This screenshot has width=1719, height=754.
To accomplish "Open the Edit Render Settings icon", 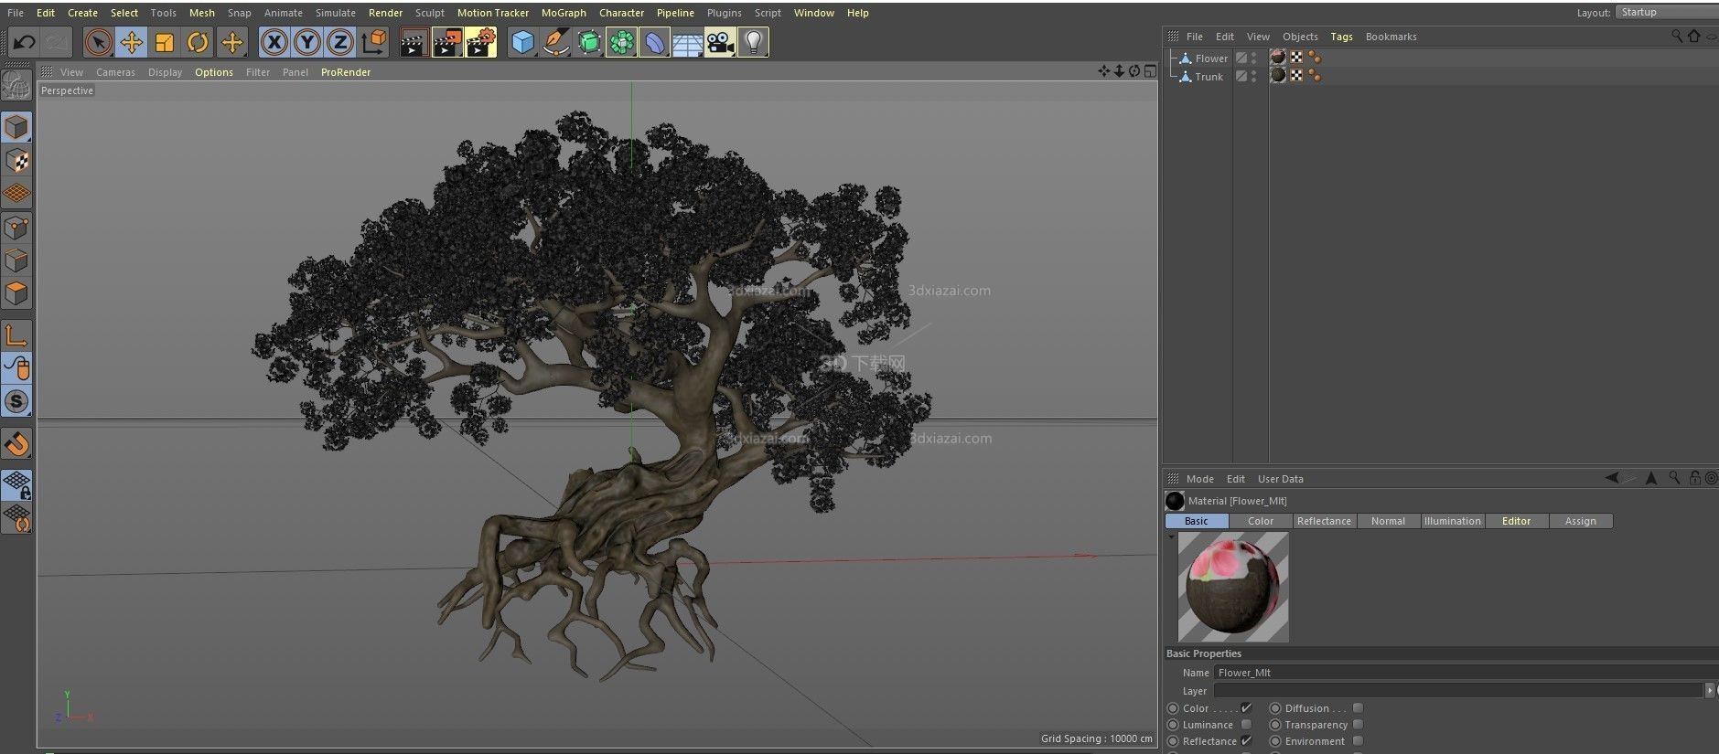I will [x=481, y=42].
